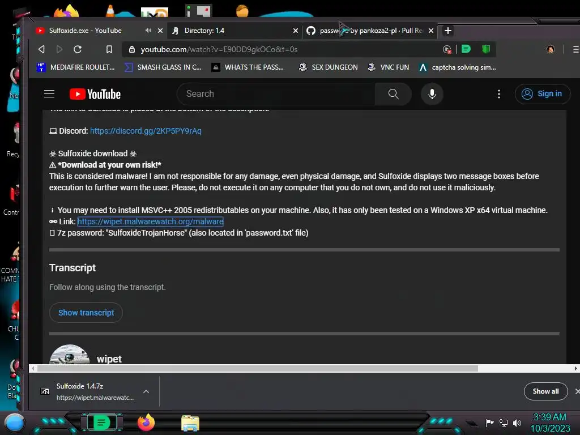Expand the Sulfoxide 1.4.7z download options chevron
The image size is (580, 435).
pos(146,391)
